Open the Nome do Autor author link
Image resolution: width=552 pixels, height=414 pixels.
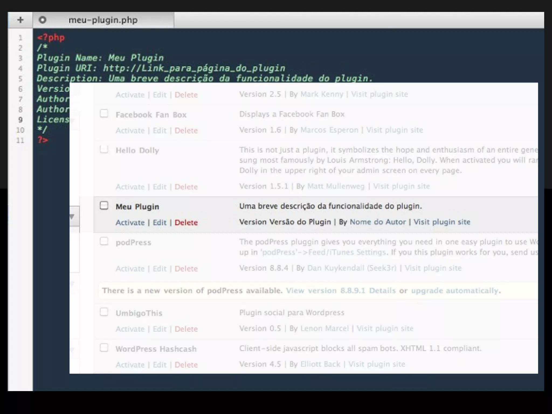point(378,222)
